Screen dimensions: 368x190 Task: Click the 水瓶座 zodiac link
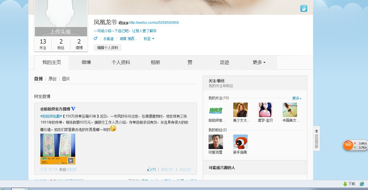click(108, 39)
